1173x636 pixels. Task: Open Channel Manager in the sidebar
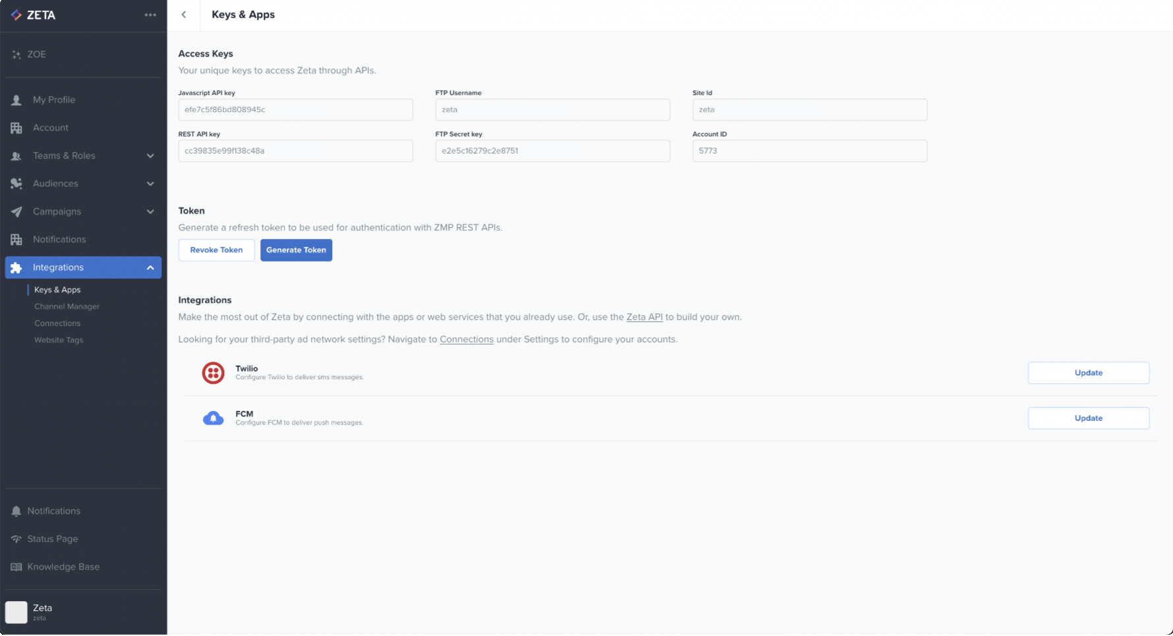pos(67,307)
